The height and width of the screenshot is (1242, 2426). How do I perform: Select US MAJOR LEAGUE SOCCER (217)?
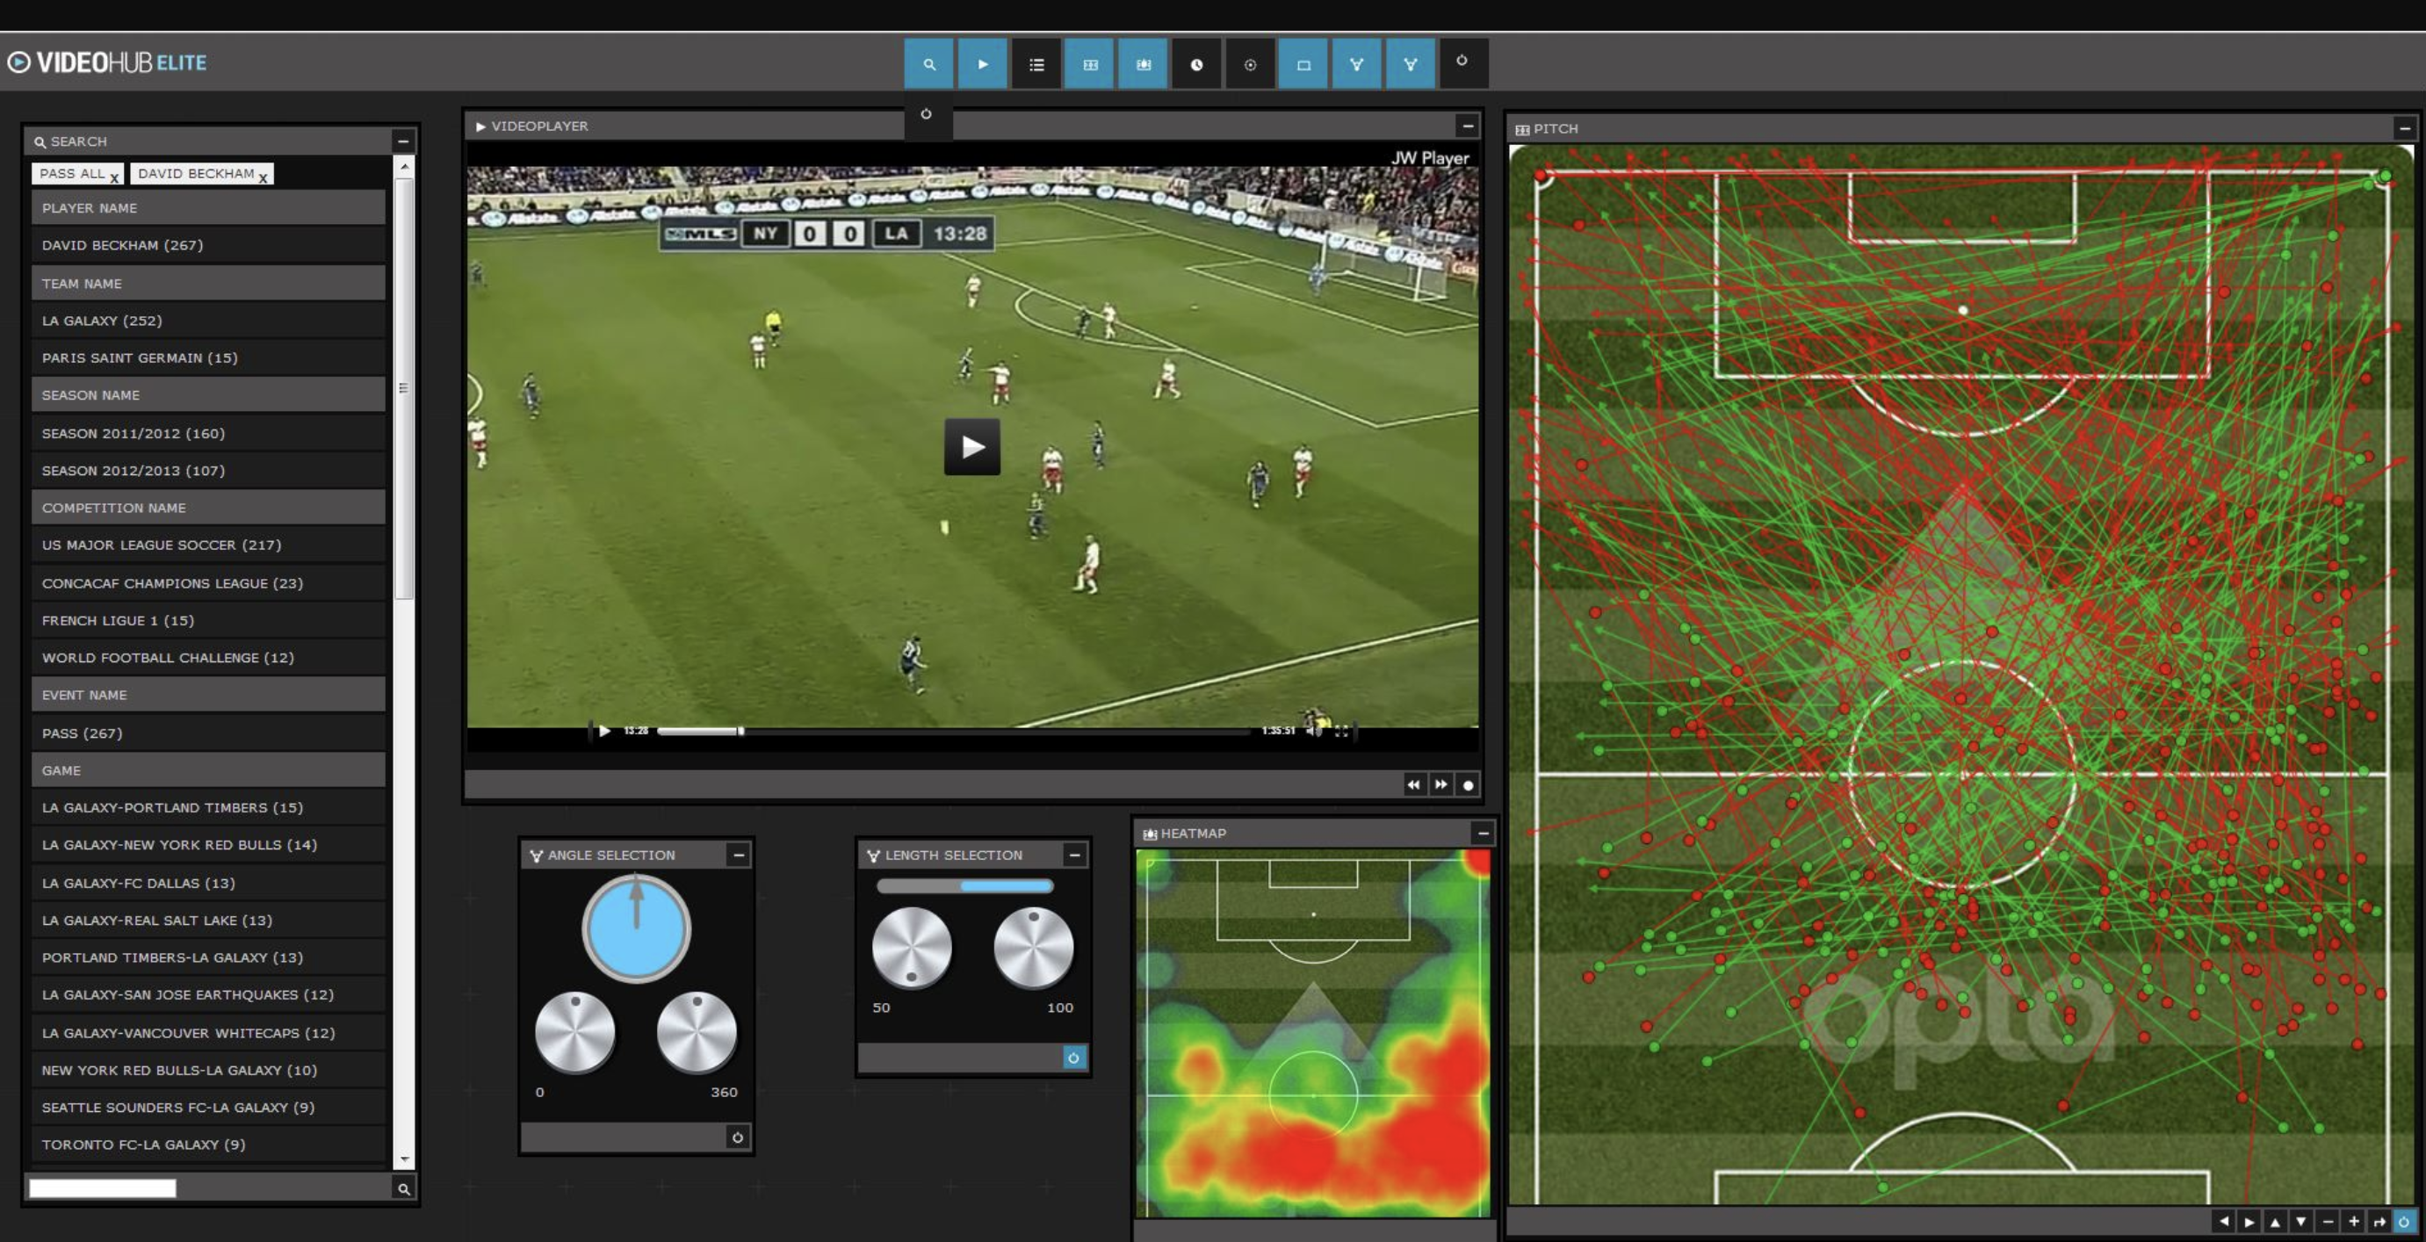coord(208,545)
